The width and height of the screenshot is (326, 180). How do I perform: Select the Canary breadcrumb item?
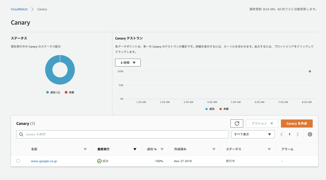click(42, 9)
